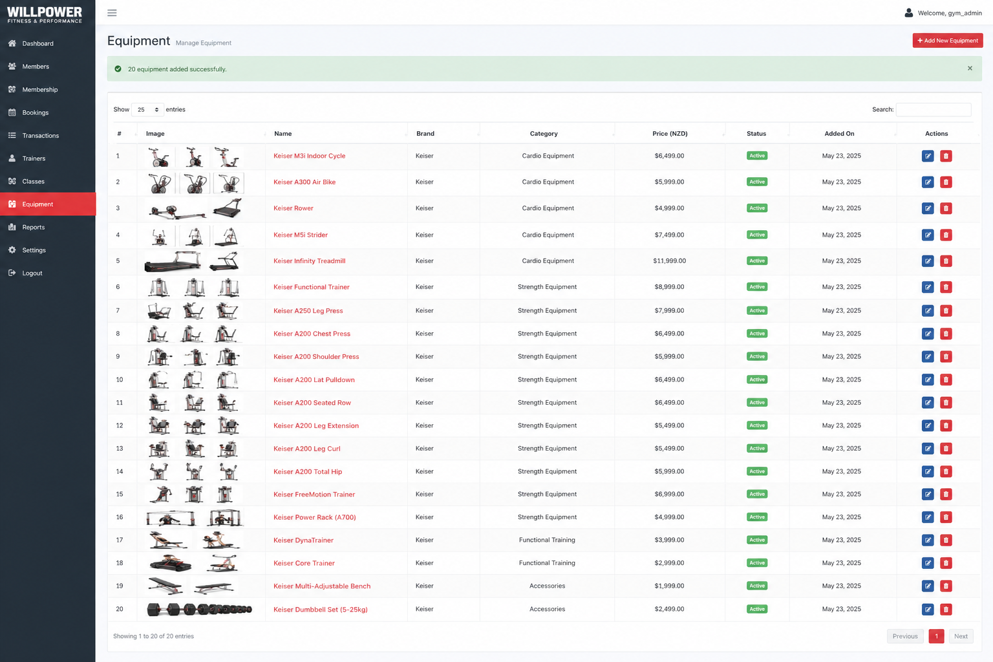This screenshot has width=993, height=662.
Task: Click the Willpower Fitness logo
Action: coord(45,14)
